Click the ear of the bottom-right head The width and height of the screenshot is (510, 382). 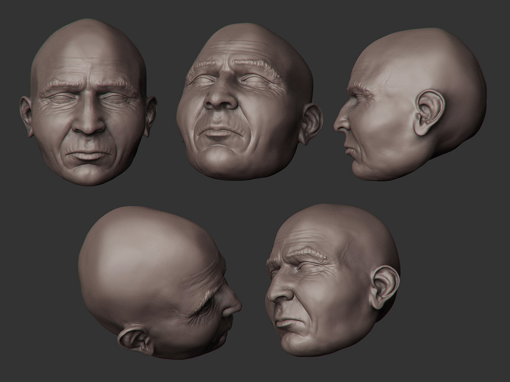click(x=385, y=286)
